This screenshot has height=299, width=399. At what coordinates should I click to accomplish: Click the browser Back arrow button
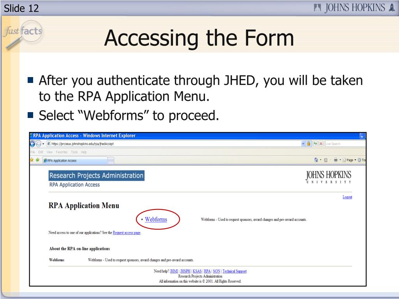coord(33,144)
